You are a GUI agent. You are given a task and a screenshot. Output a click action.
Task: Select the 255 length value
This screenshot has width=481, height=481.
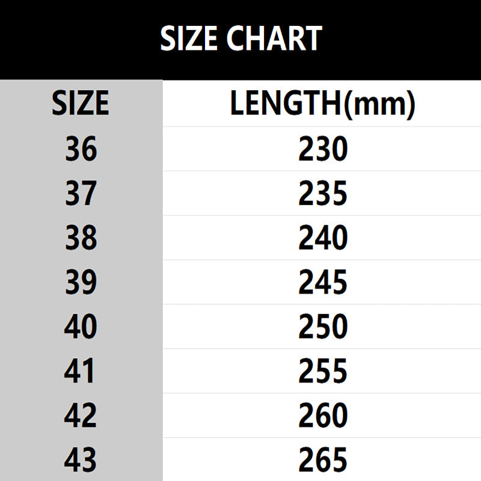point(323,370)
